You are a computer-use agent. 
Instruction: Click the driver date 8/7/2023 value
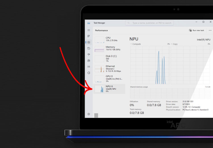[x=186, y=104]
